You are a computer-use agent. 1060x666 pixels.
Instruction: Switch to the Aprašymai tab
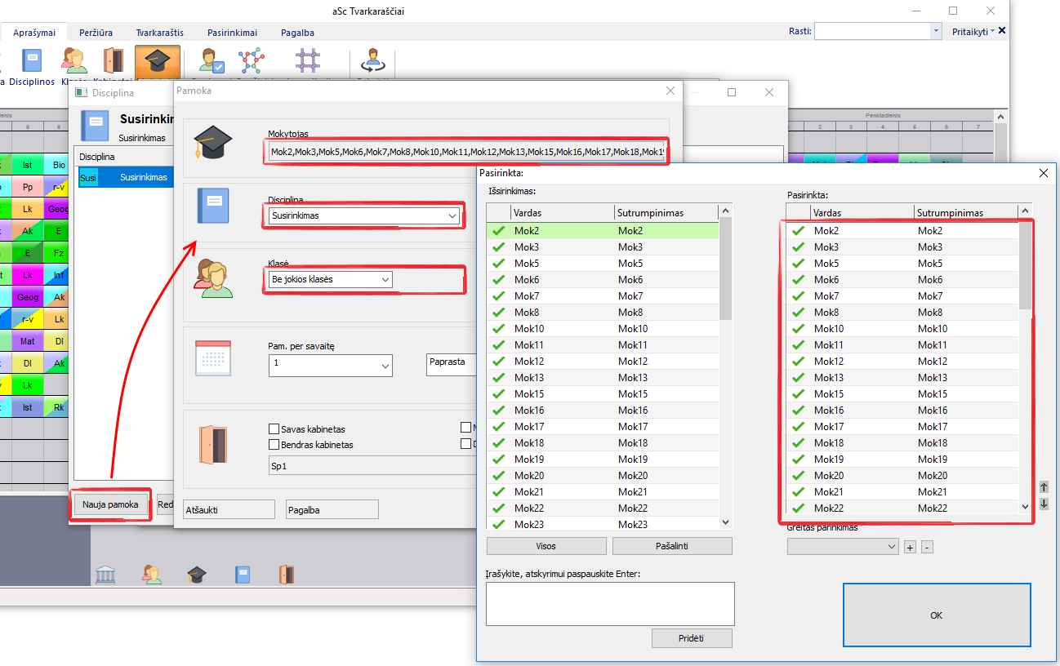(34, 33)
